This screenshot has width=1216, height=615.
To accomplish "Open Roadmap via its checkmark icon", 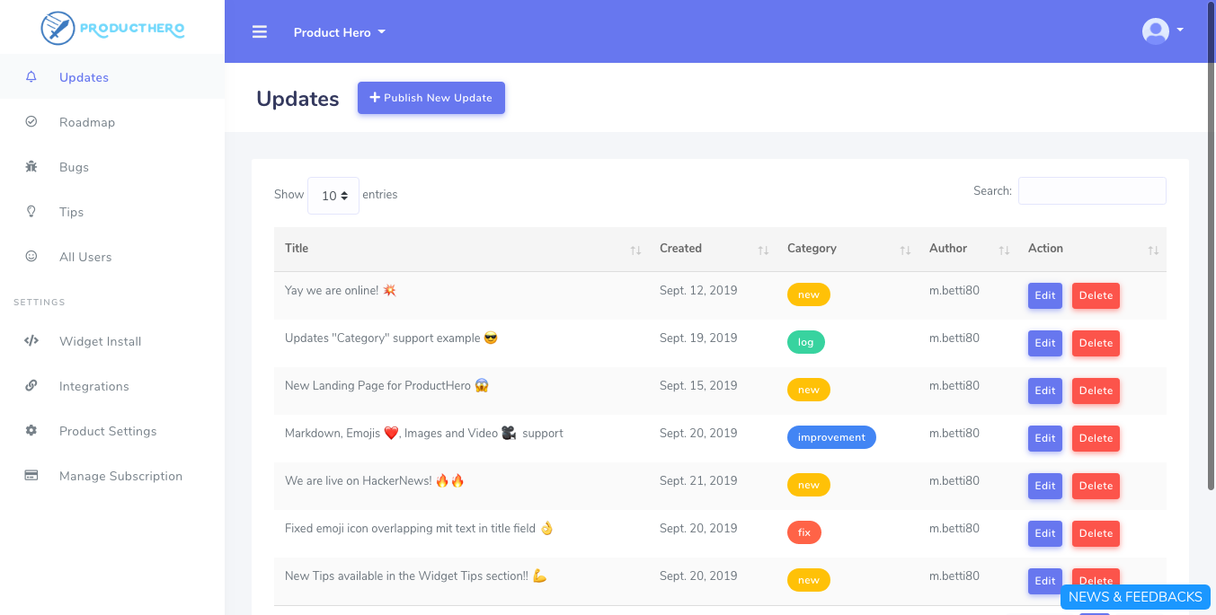I will click(x=31, y=121).
